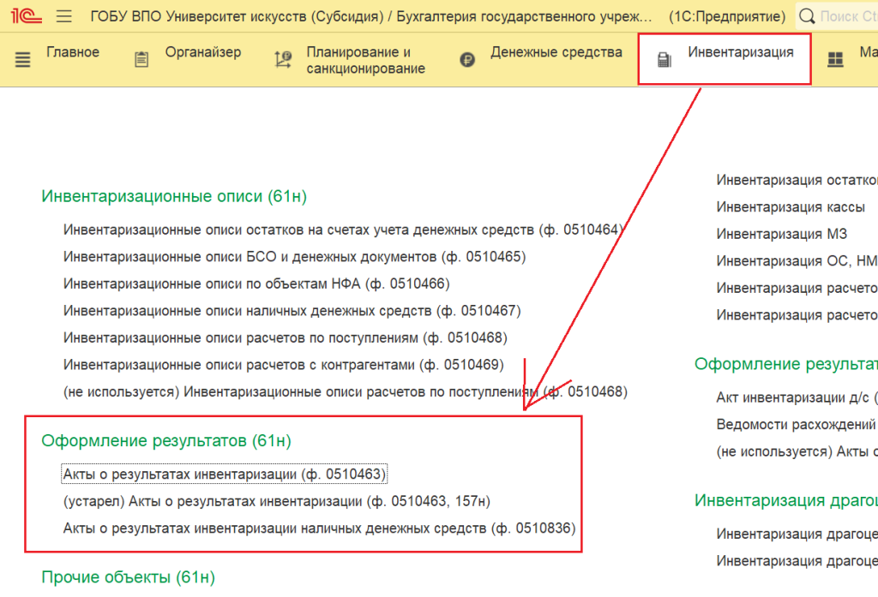This screenshot has height=597, width=878.
Task: Click the grid icon right of Инвентаризация
Action: (834, 60)
